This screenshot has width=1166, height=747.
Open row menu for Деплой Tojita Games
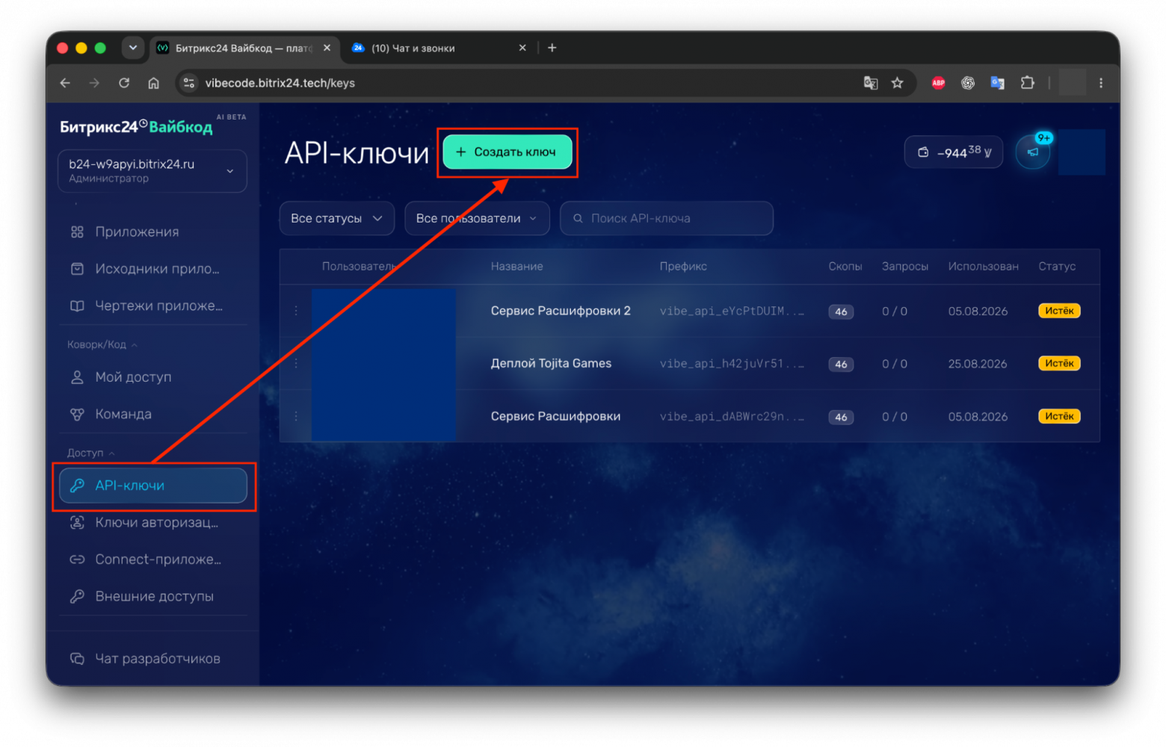tap(296, 363)
